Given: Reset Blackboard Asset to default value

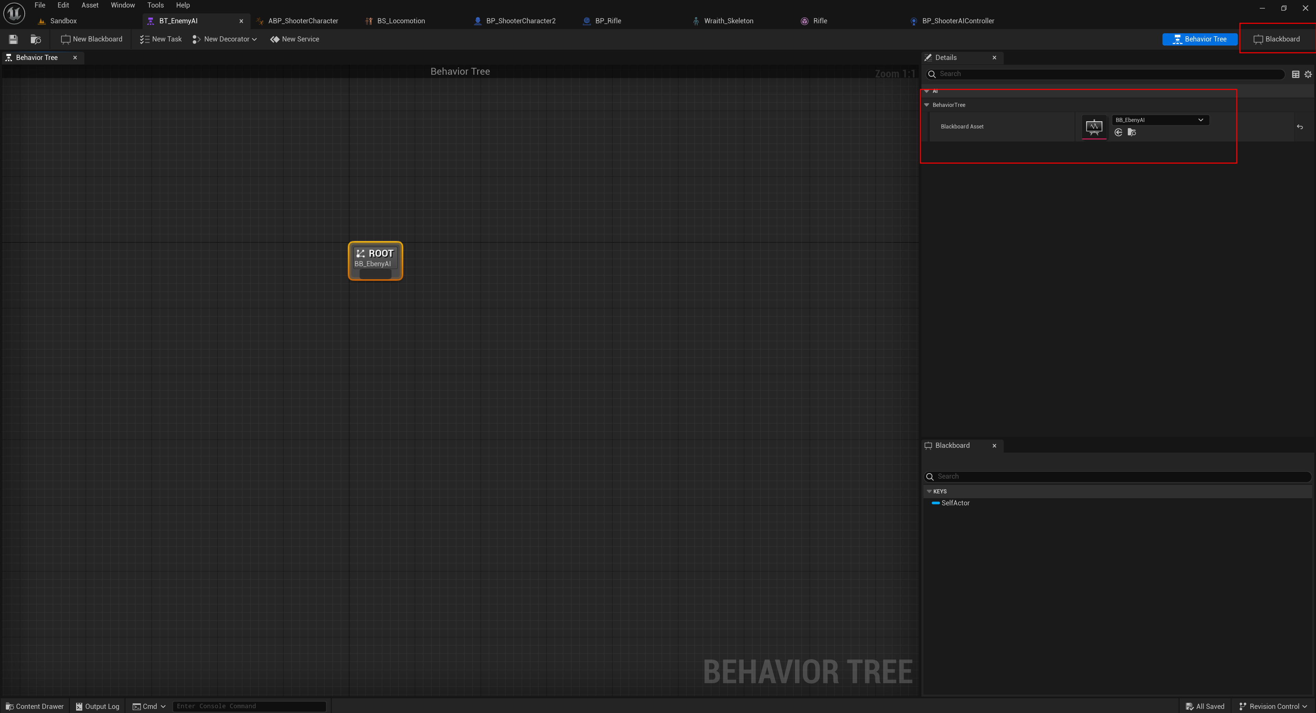Looking at the screenshot, I should (x=1300, y=127).
